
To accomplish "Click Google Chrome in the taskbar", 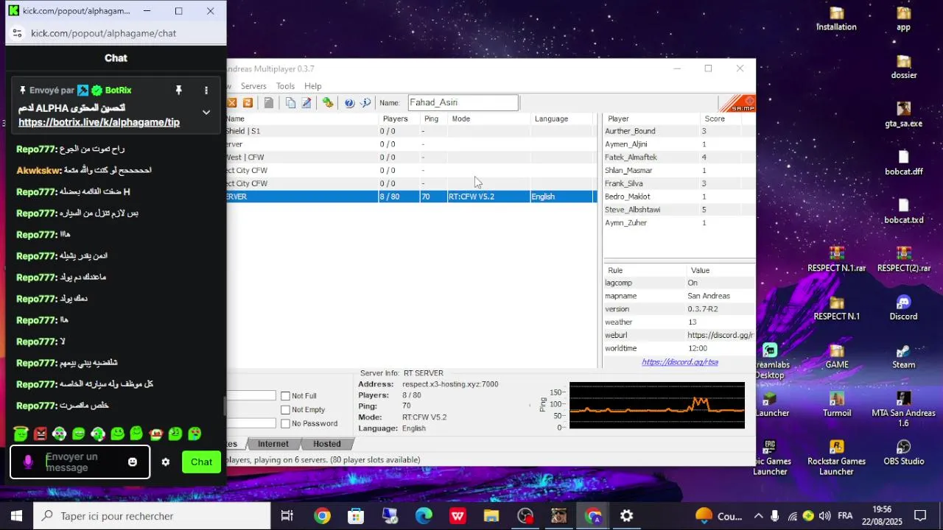I will [x=322, y=516].
